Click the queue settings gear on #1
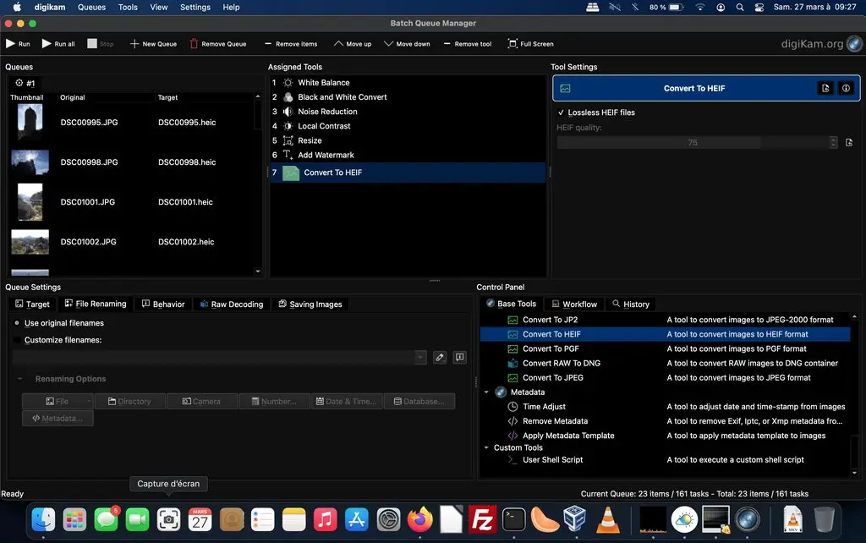The width and height of the screenshot is (866, 543). 18,82
